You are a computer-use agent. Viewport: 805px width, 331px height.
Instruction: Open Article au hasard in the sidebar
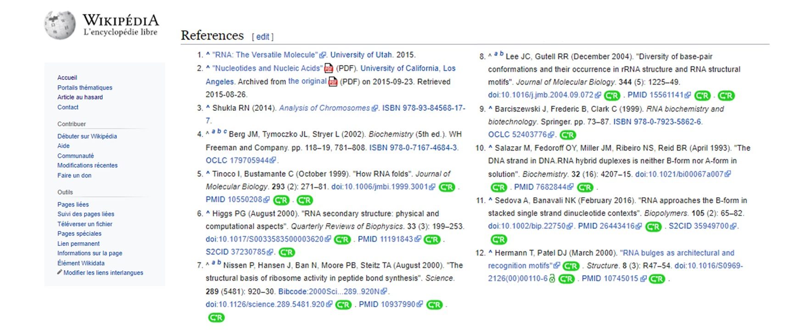[80, 97]
